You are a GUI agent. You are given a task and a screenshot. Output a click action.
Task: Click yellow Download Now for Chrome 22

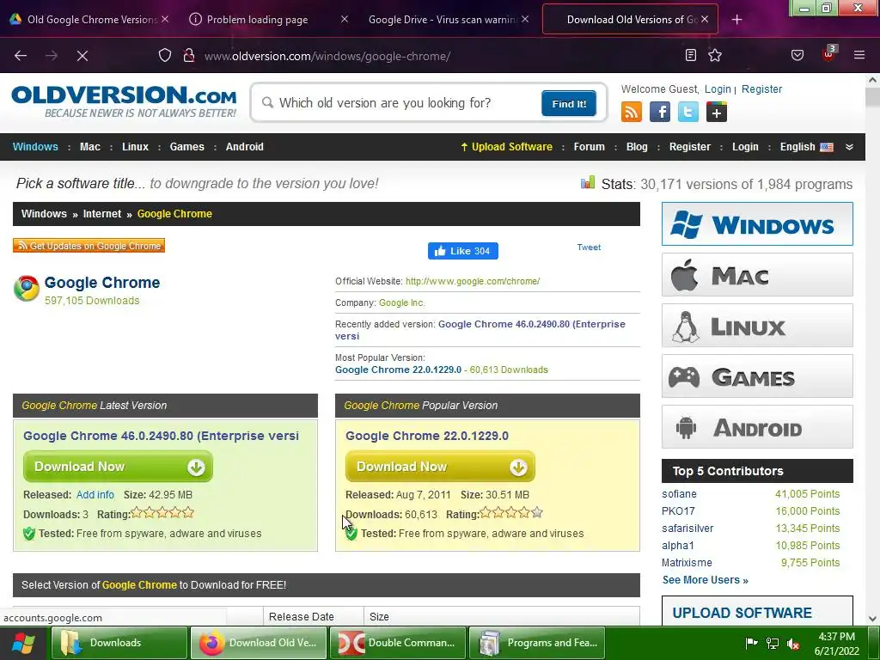point(440,467)
